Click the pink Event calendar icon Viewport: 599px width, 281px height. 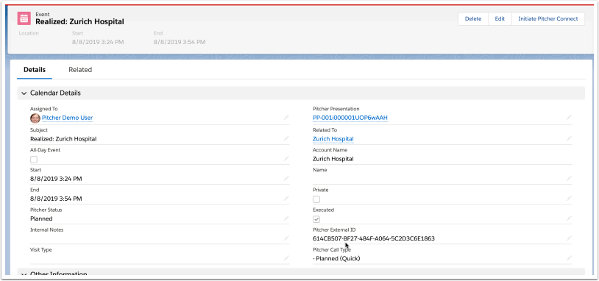click(24, 18)
